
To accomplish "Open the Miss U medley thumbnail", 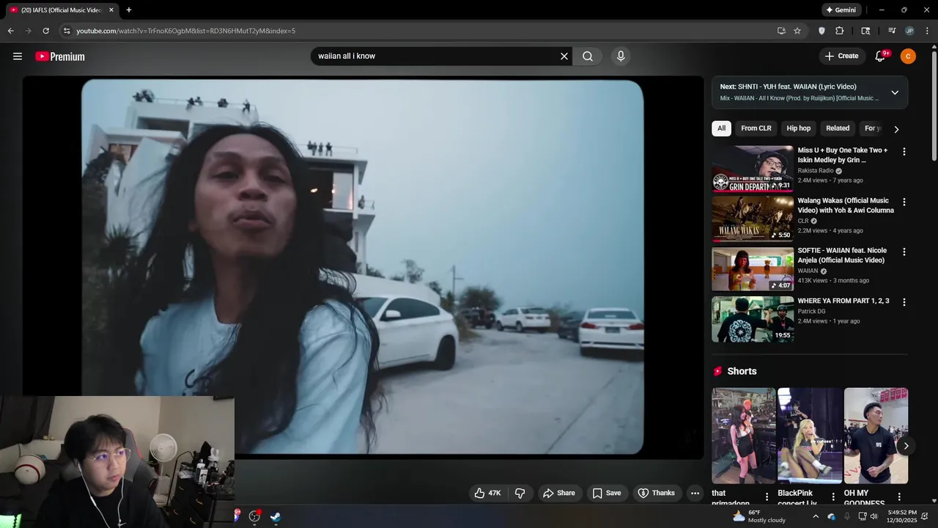I will [x=753, y=169].
